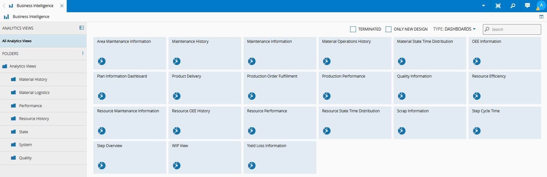Screen dimensions: 547x177
Task: Click the Material Operations History pie icon
Action: [327, 61]
